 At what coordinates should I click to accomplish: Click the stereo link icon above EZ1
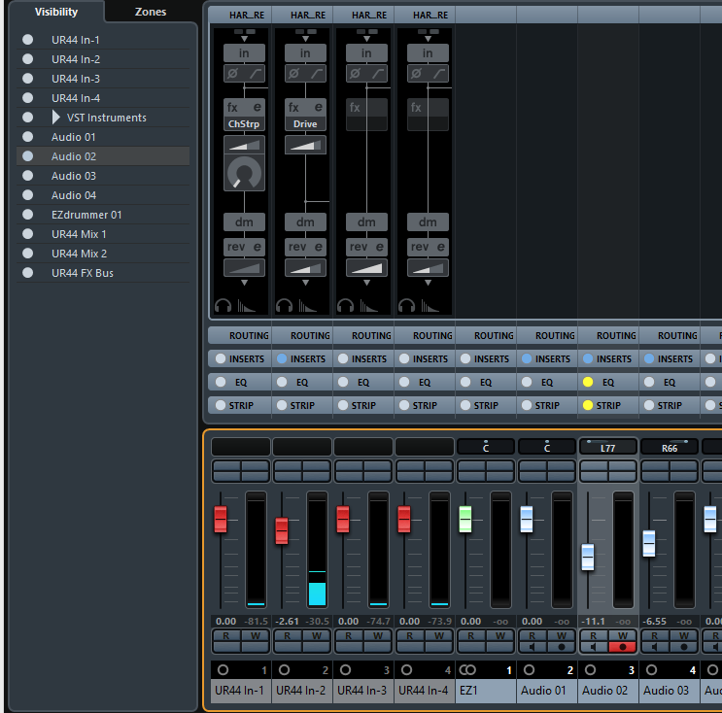coord(467,670)
